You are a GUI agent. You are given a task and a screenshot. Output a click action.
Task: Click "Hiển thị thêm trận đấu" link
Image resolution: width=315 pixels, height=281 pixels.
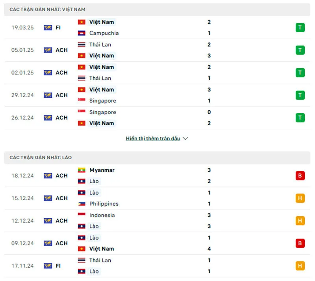(153, 139)
